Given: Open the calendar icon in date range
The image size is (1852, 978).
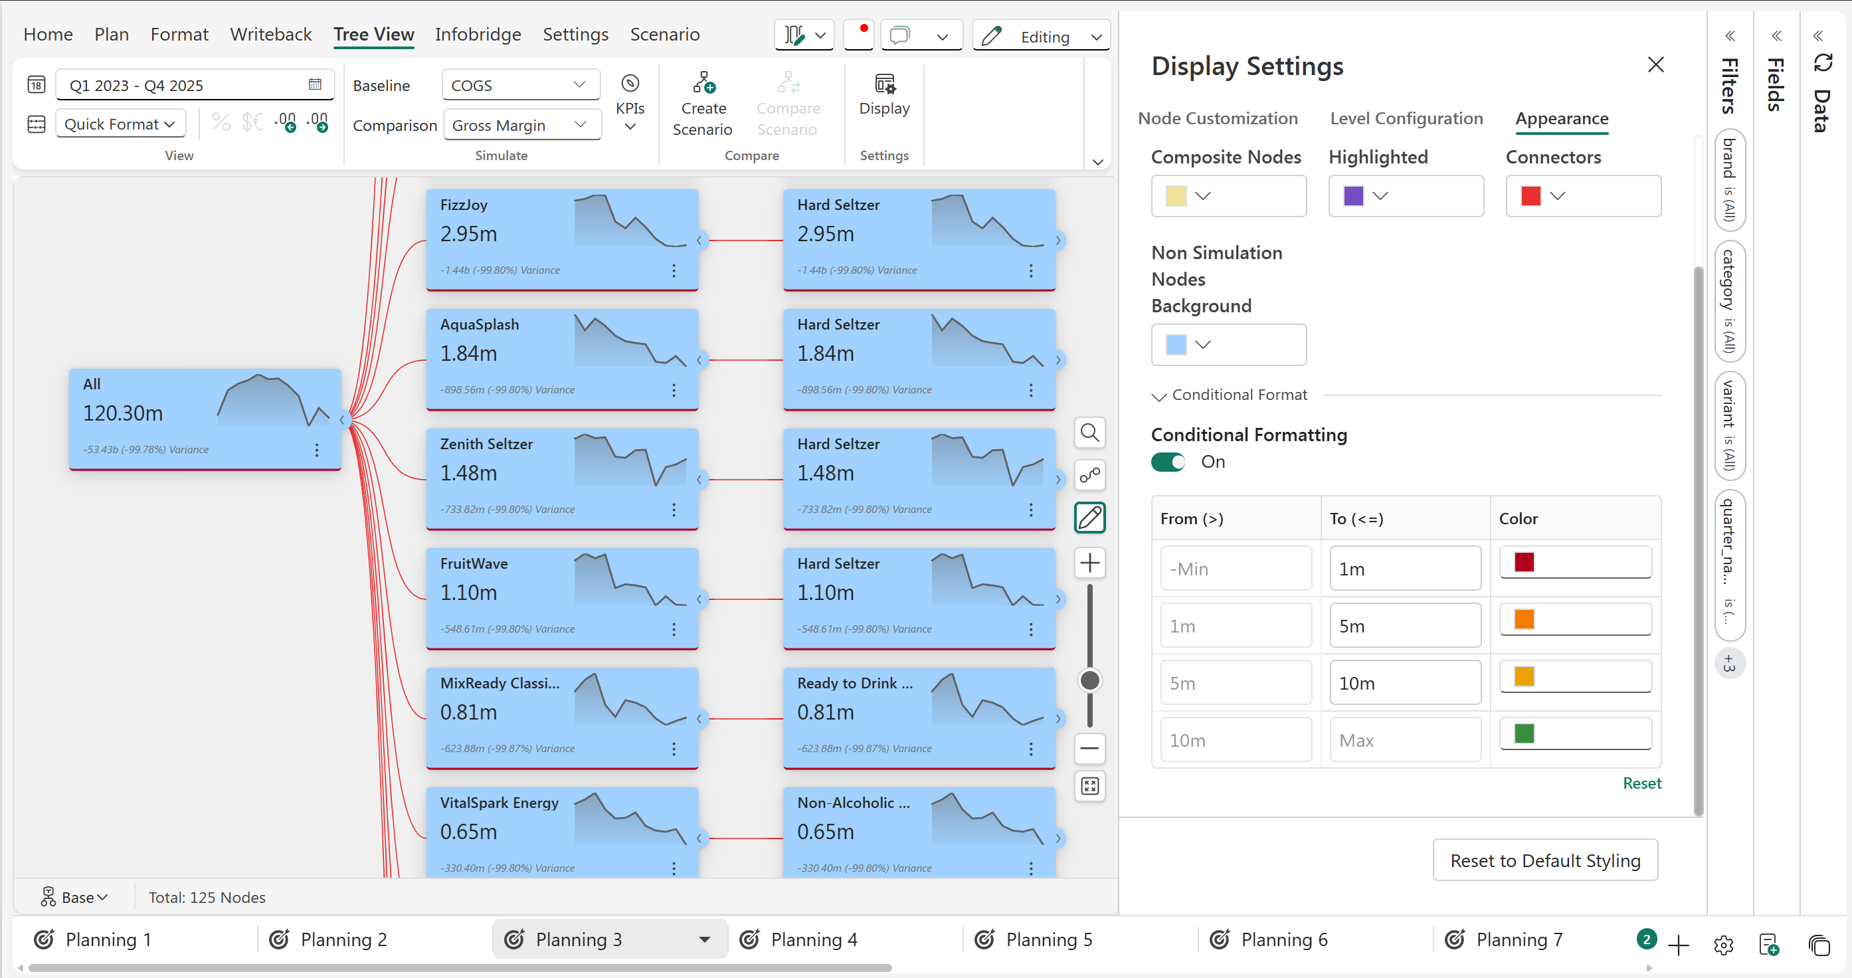Looking at the screenshot, I should 314,85.
